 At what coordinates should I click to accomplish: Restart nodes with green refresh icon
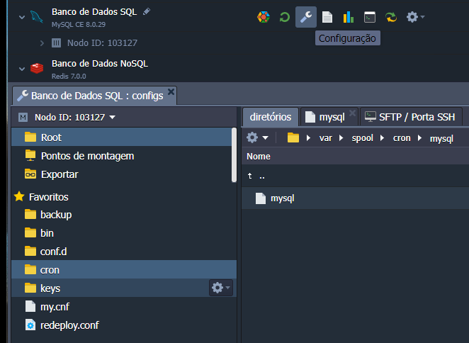click(284, 17)
